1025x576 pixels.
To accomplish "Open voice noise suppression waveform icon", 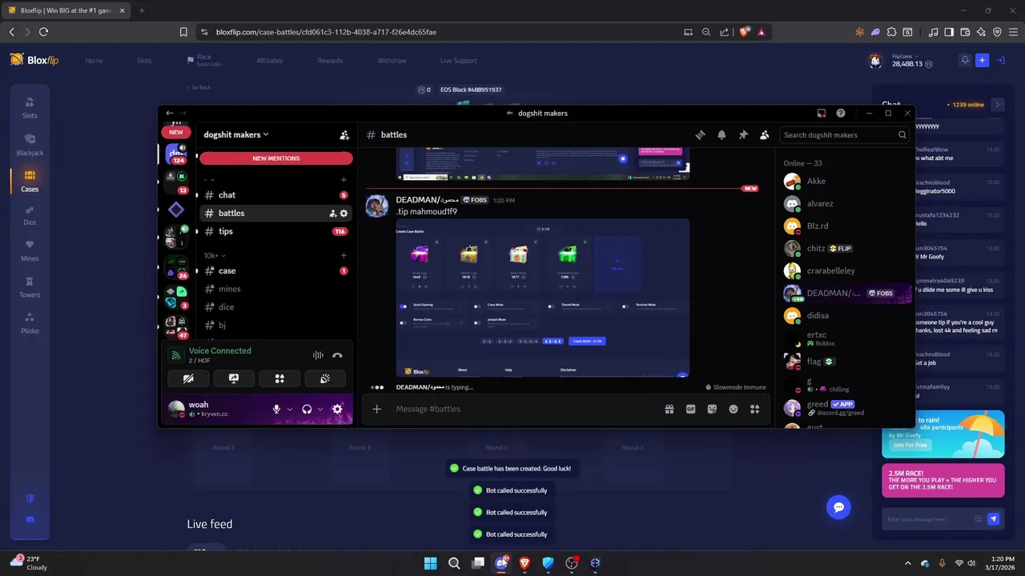I will tap(318, 355).
